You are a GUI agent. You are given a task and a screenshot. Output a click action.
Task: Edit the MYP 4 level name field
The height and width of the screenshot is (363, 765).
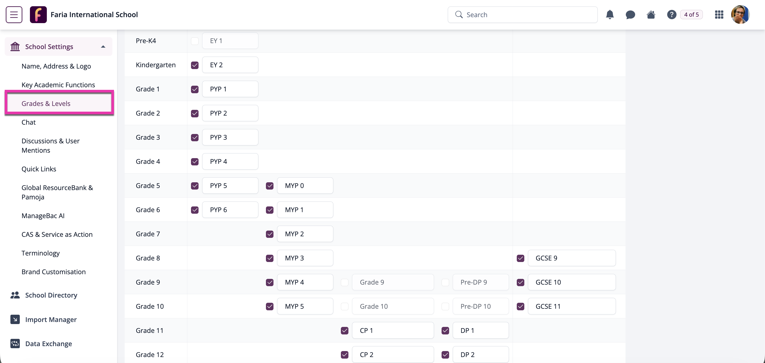click(305, 282)
